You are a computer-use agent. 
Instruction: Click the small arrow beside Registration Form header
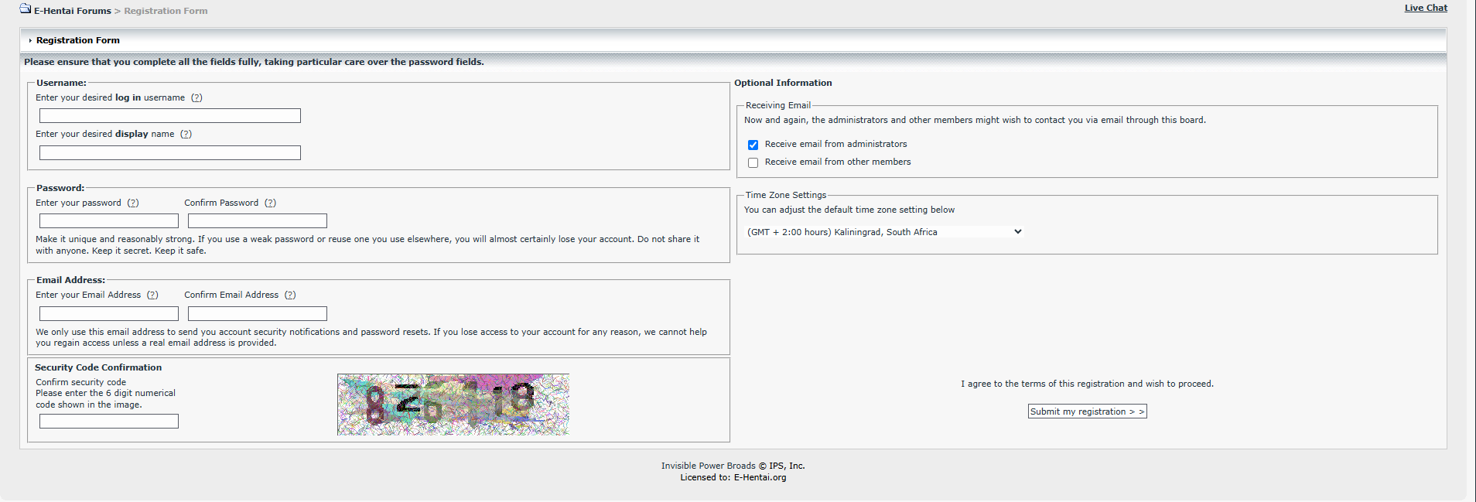point(30,41)
